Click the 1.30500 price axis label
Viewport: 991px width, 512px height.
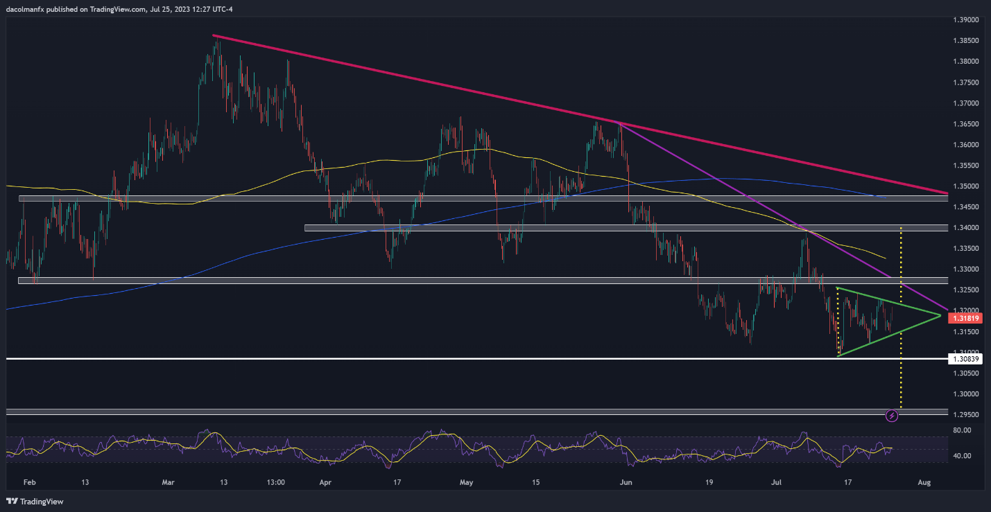click(967, 373)
